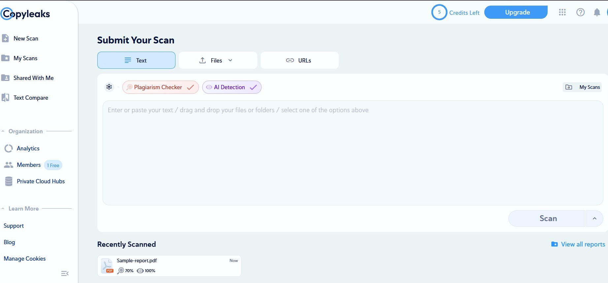Click the Recently Scanned heading
The width and height of the screenshot is (608, 283).
(126, 244)
